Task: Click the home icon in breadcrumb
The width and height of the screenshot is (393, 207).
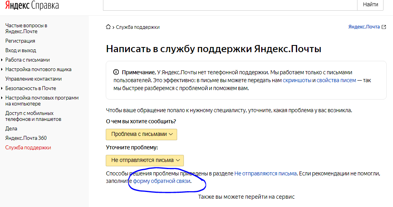Action: pos(108,27)
